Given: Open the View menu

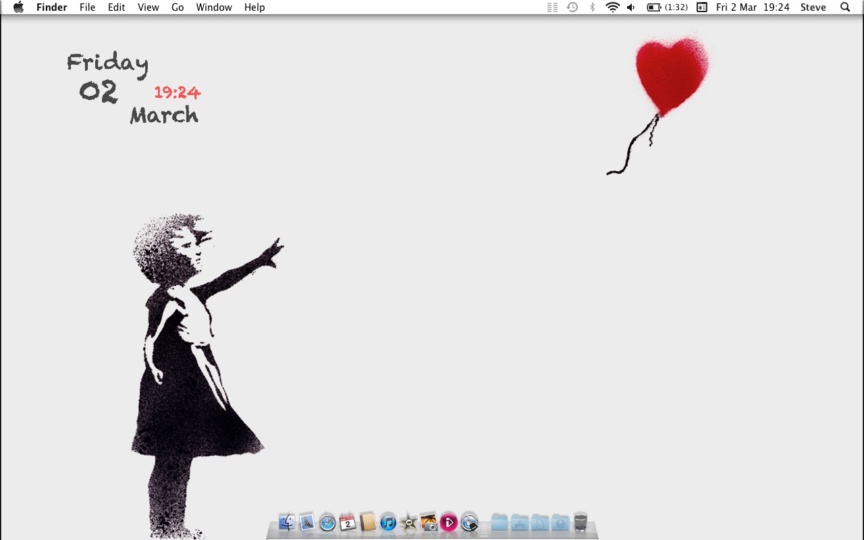Looking at the screenshot, I should pyautogui.click(x=148, y=7).
